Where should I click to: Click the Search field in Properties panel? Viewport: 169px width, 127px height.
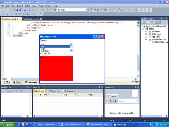tap(127, 101)
